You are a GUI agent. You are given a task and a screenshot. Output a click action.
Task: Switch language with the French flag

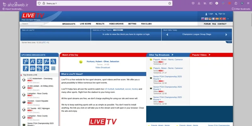tap(214, 19)
